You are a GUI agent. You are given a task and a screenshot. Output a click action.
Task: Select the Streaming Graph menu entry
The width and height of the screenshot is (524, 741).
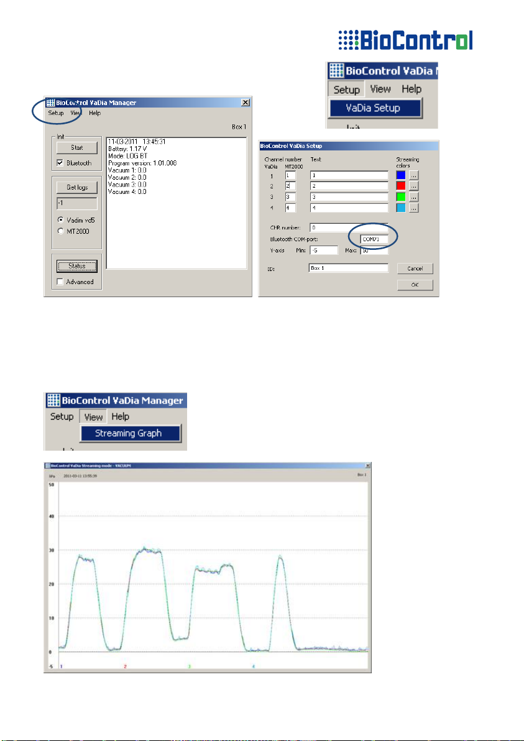[x=131, y=433]
